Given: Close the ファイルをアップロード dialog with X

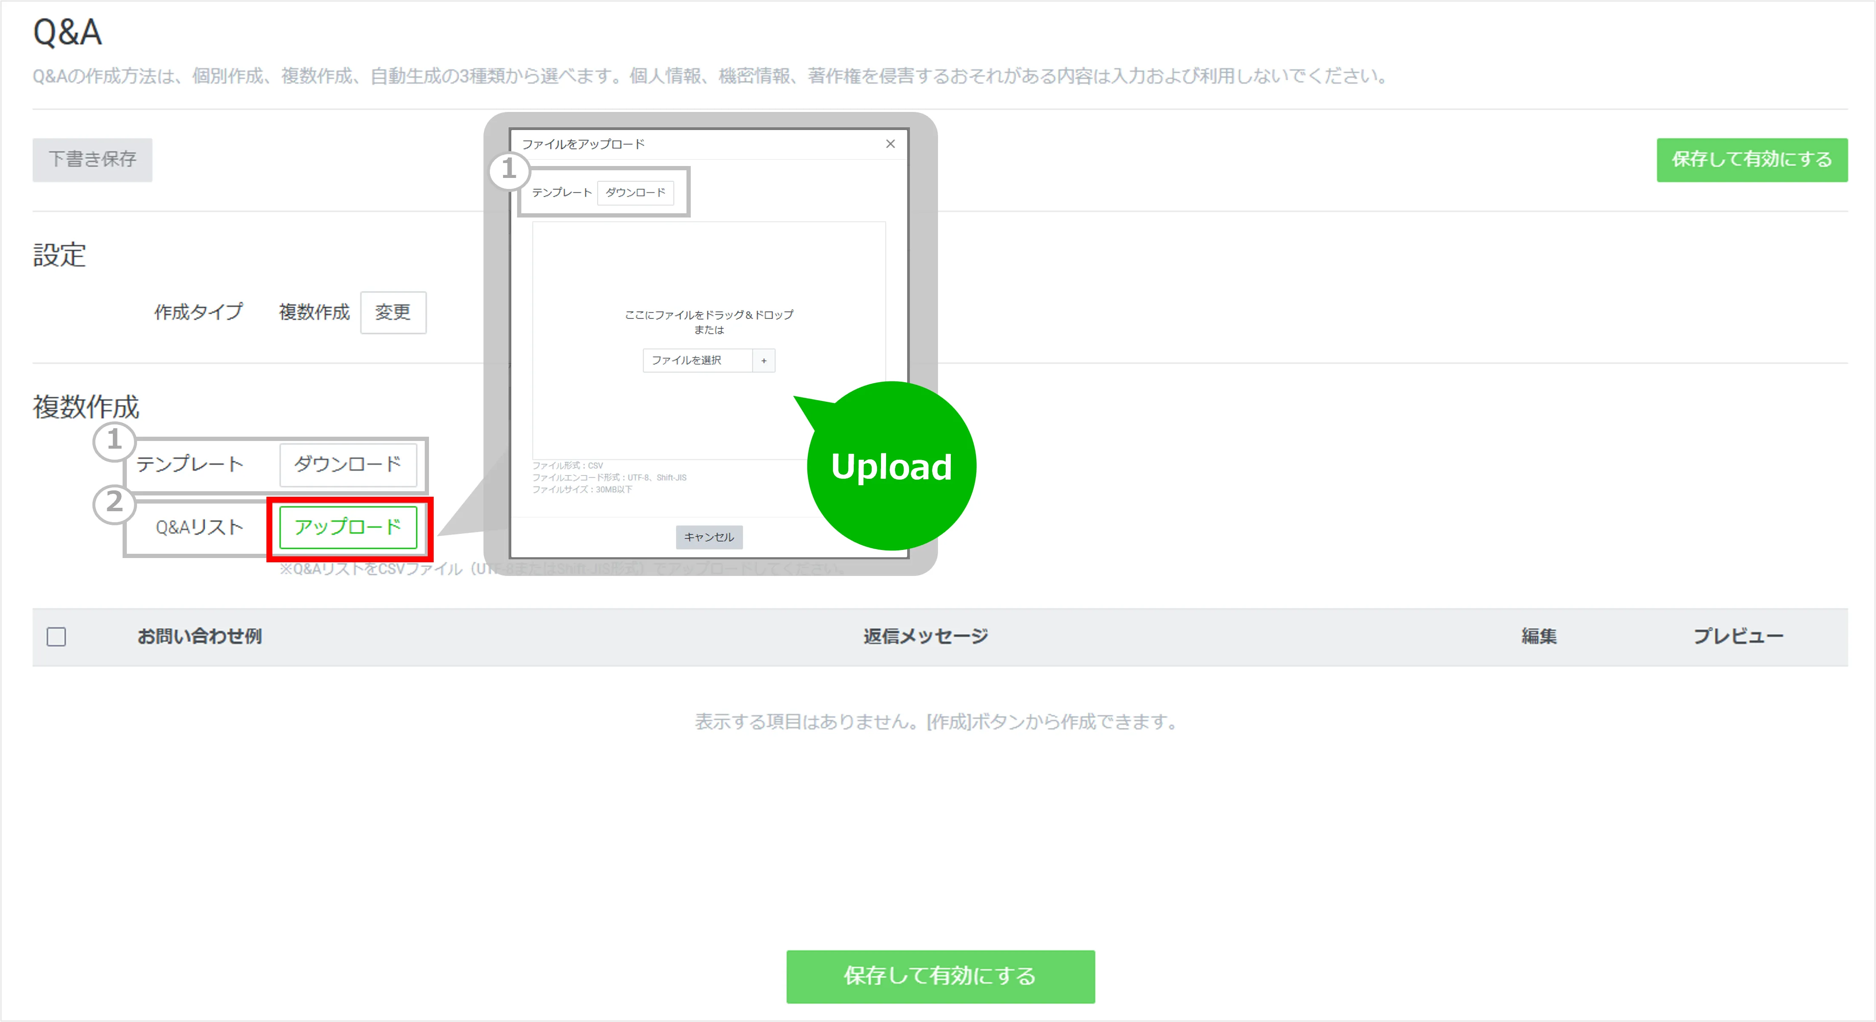Looking at the screenshot, I should click(890, 144).
